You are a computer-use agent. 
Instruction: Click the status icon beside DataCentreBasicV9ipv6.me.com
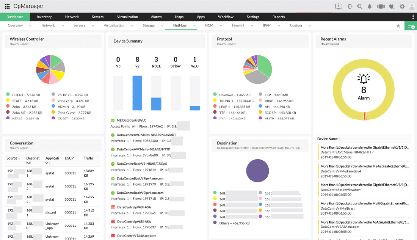(x=113, y=193)
